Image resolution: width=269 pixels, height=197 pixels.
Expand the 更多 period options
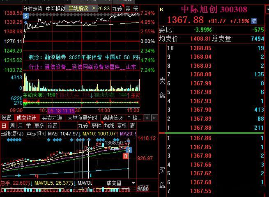39,126
